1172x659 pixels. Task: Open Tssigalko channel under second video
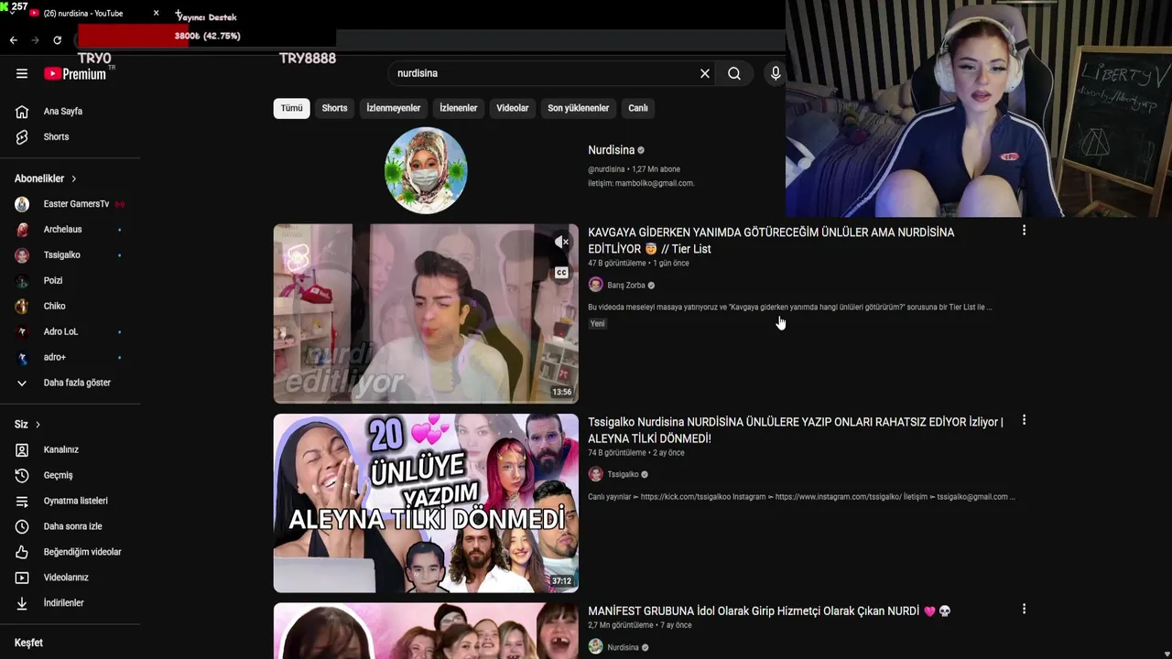click(x=623, y=474)
